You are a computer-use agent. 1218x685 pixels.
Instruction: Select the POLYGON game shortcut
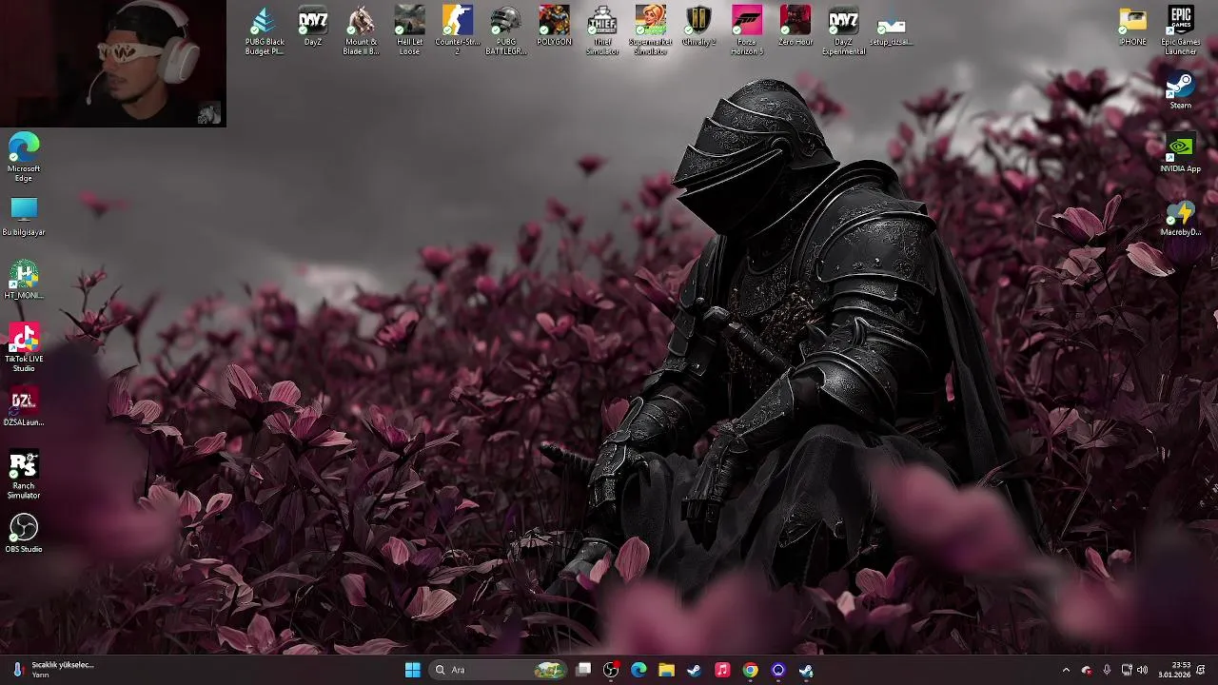point(554,27)
